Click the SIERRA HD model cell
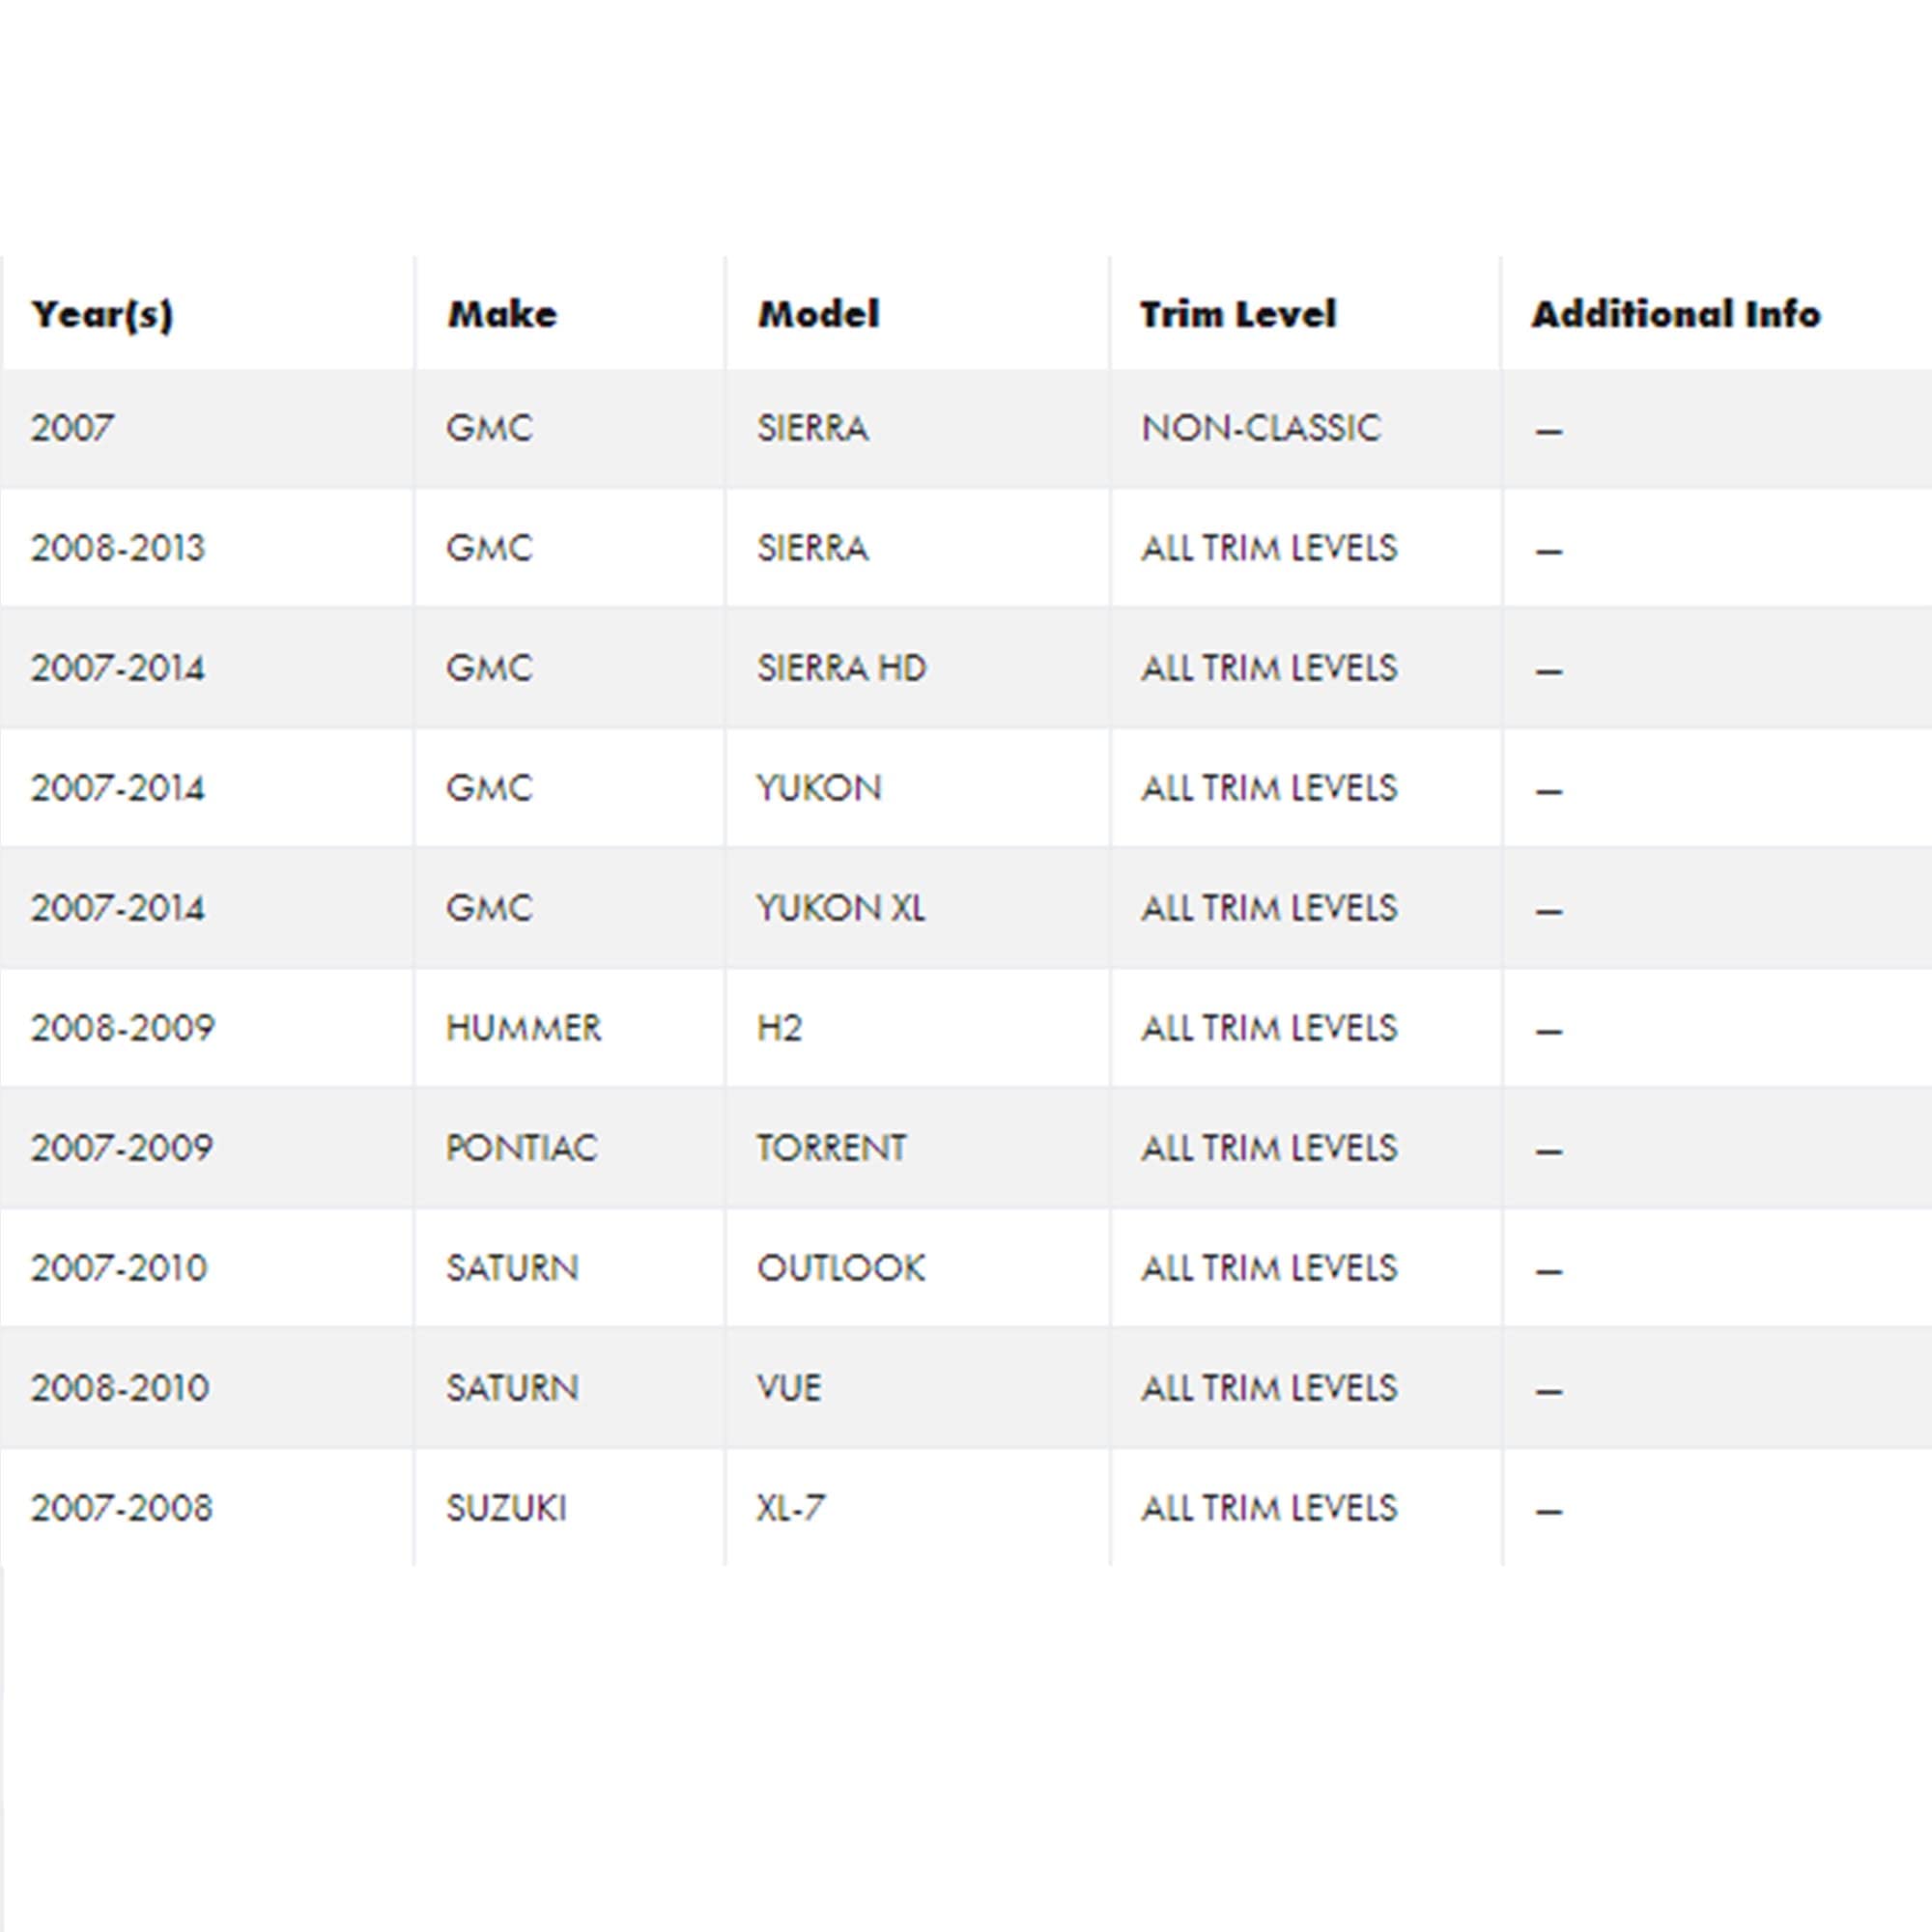Viewport: 1932px width, 1932px height. coord(842,668)
